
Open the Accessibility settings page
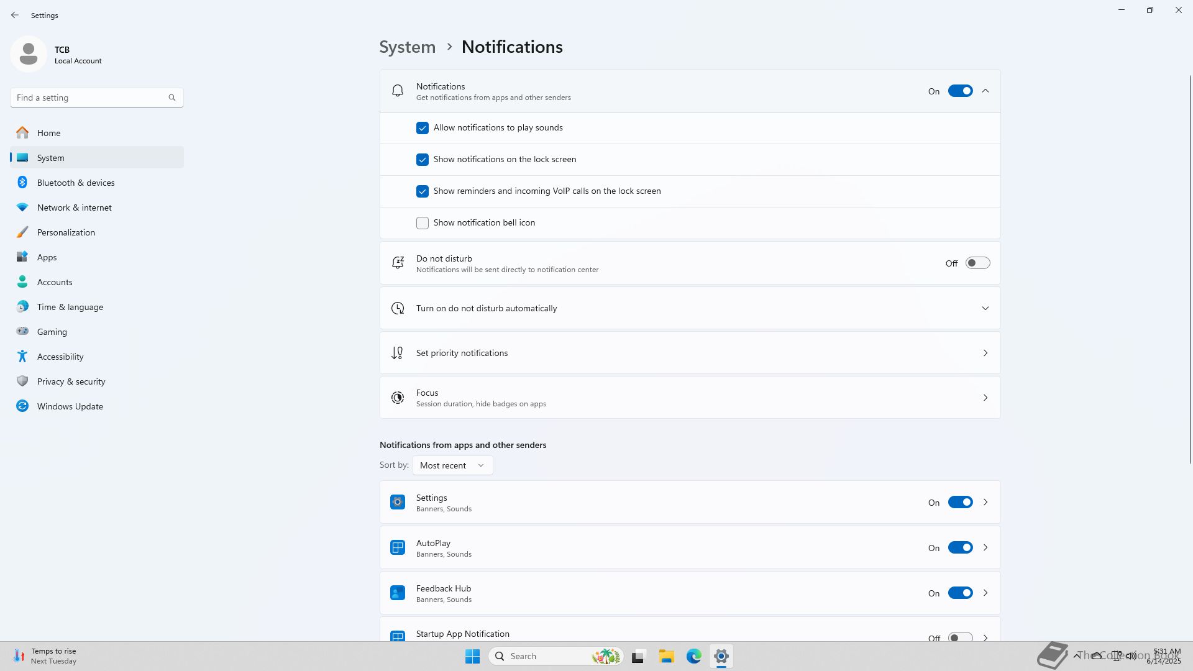[x=60, y=357]
